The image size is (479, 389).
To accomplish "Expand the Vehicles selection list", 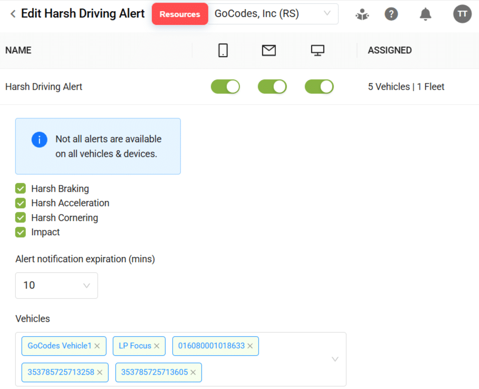I will pos(334,359).
